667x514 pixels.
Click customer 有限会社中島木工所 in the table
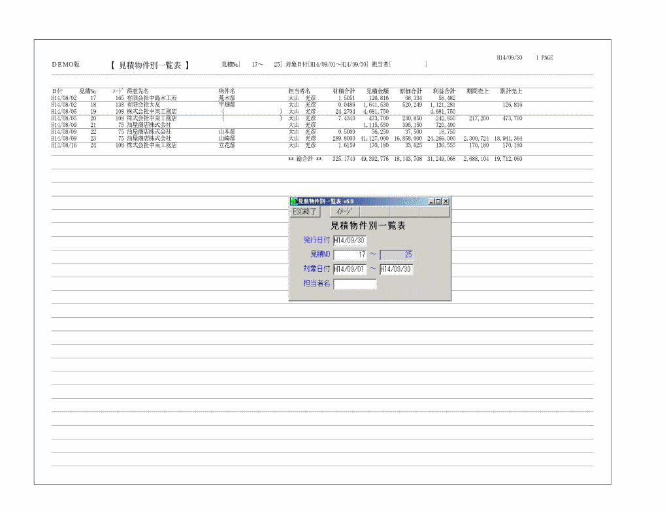pos(152,98)
